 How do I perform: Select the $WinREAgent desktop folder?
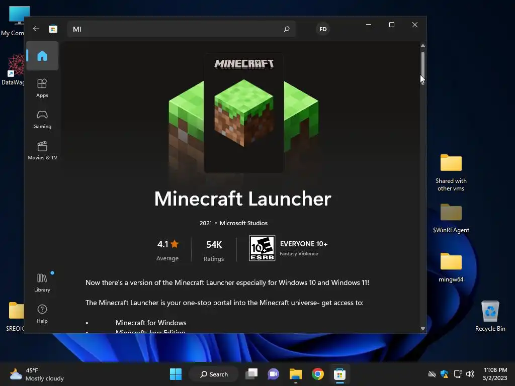coord(451,218)
